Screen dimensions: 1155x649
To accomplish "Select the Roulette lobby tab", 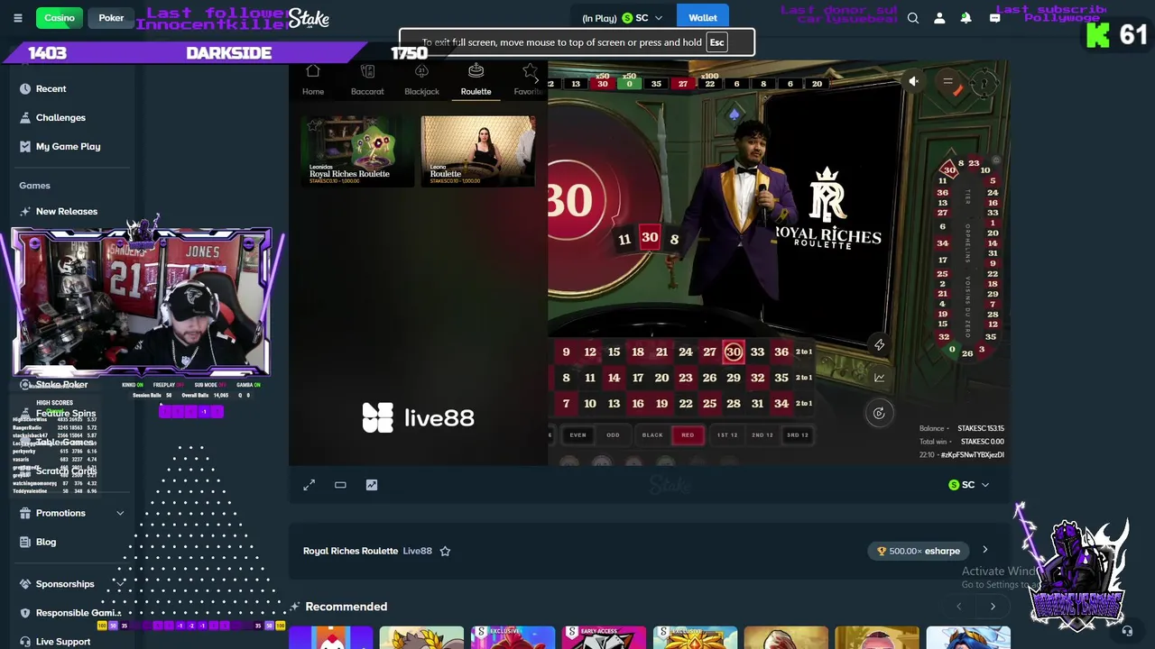I will click(476, 79).
